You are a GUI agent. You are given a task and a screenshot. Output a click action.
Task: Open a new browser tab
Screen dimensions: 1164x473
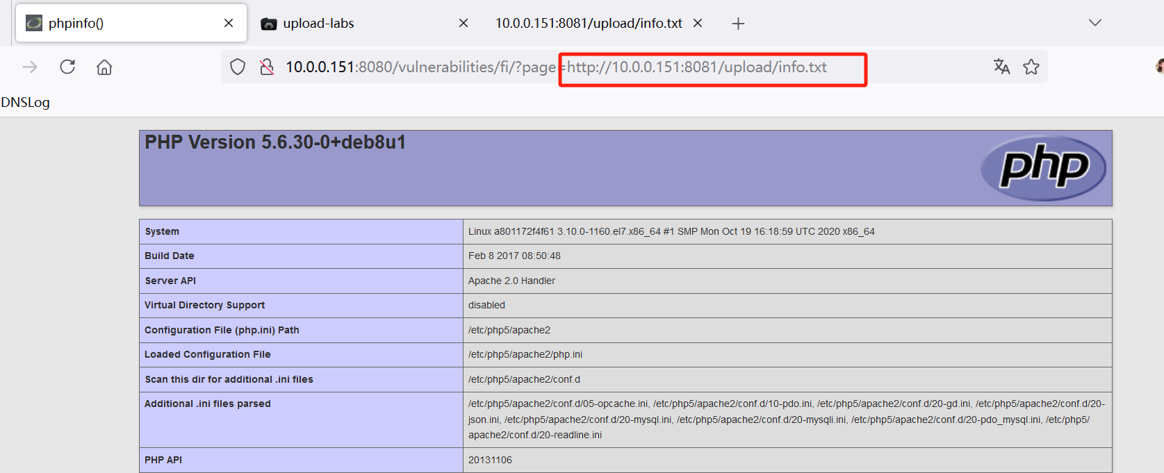coord(738,24)
